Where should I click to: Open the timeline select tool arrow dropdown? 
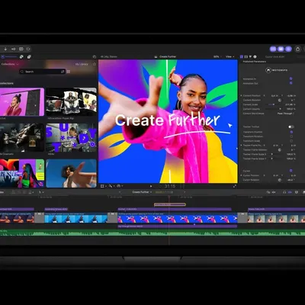[40, 192]
